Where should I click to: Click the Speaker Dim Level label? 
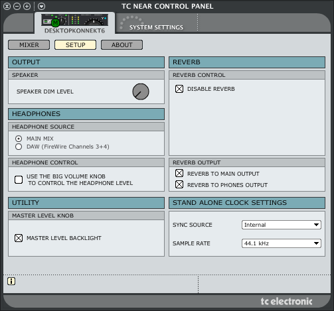45,92
